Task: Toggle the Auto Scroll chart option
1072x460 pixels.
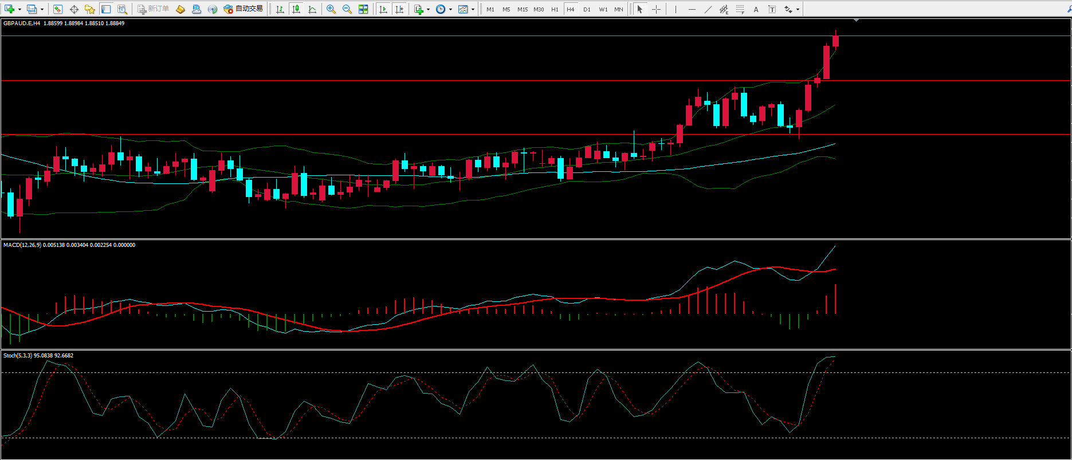Action: (383, 9)
